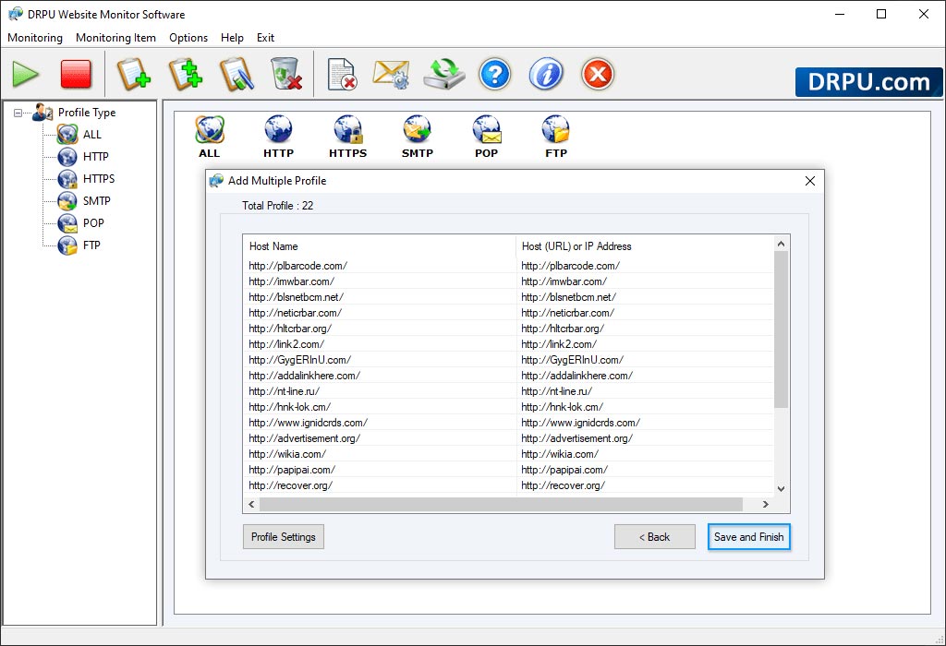This screenshot has height=646, width=946.
Task: Select the FTP folder globe icon in main panel
Action: click(555, 137)
